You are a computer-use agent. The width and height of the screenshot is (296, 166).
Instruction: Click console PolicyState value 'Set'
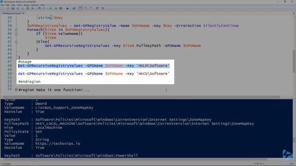click(39, 131)
